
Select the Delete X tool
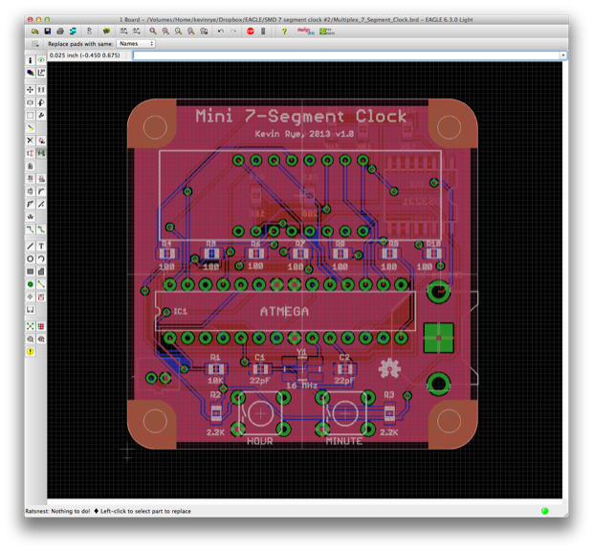pyautogui.click(x=31, y=141)
